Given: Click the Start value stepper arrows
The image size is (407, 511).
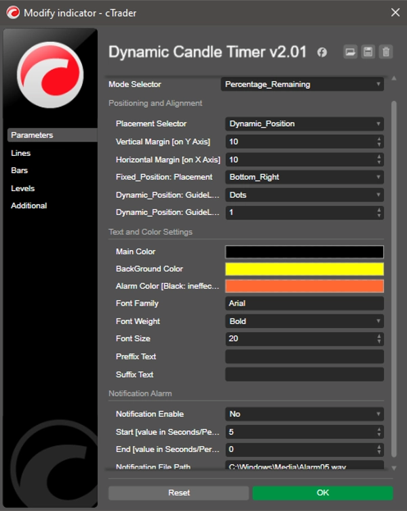Looking at the screenshot, I should [379, 432].
